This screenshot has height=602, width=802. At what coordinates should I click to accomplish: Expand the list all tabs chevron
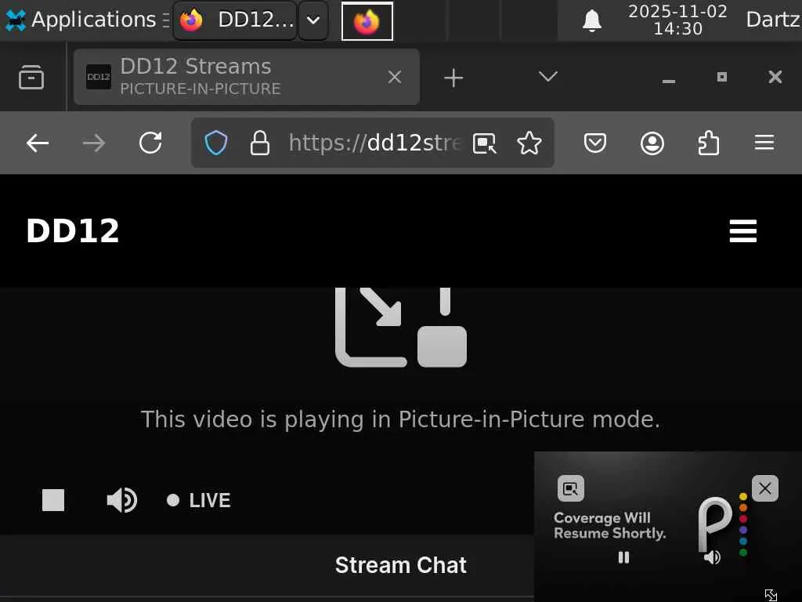click(547, 77)
